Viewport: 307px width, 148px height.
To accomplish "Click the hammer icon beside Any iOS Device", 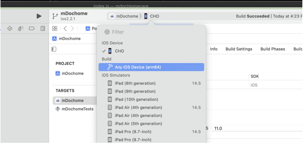I will click(110, 67).
